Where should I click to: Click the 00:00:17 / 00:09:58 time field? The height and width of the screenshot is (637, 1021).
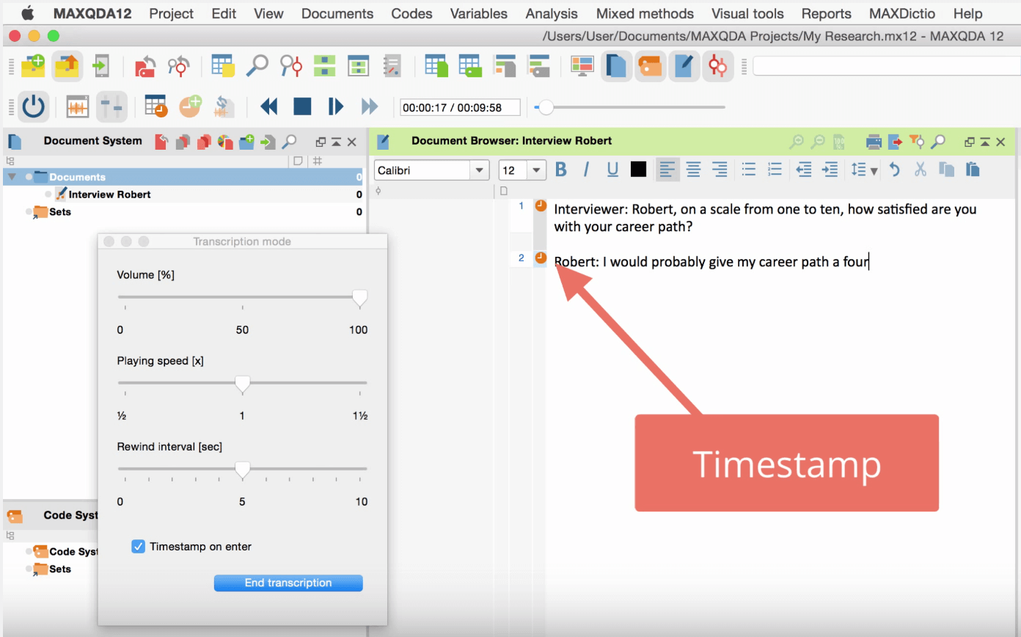pyautogui.click(x=460, y=108)
